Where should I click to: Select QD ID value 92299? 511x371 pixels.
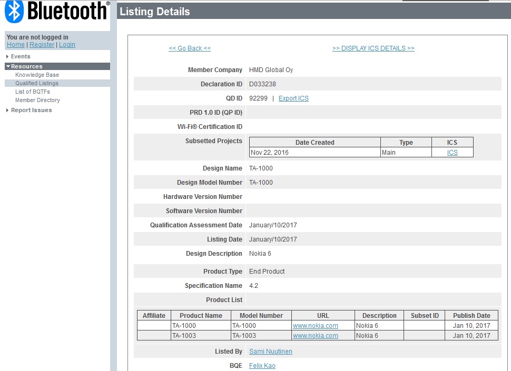(258, 98)
